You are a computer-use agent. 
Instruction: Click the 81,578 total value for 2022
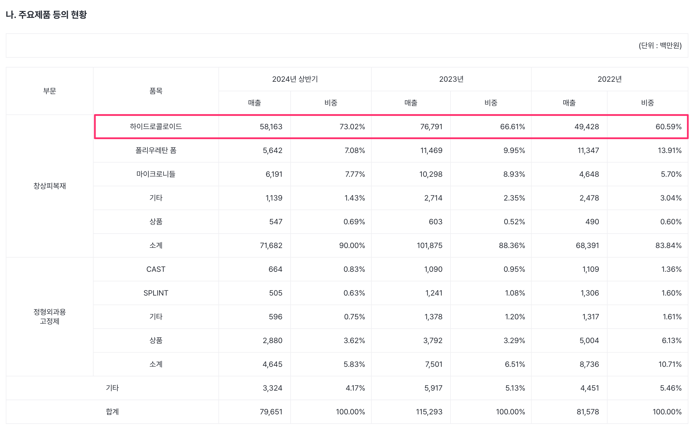588,412
